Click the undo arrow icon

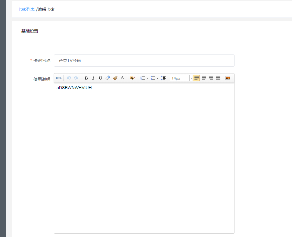(x=69, y=78)
